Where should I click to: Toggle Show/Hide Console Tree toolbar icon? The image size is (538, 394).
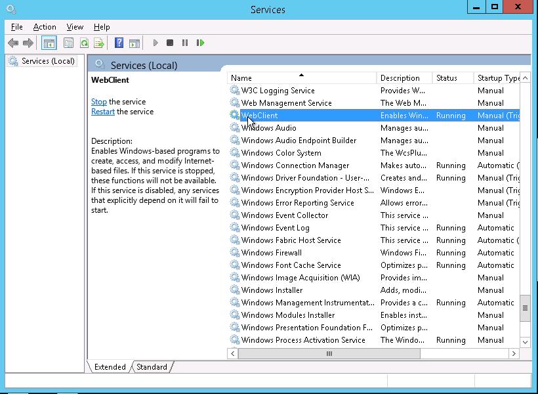click(x=49, y=43)
